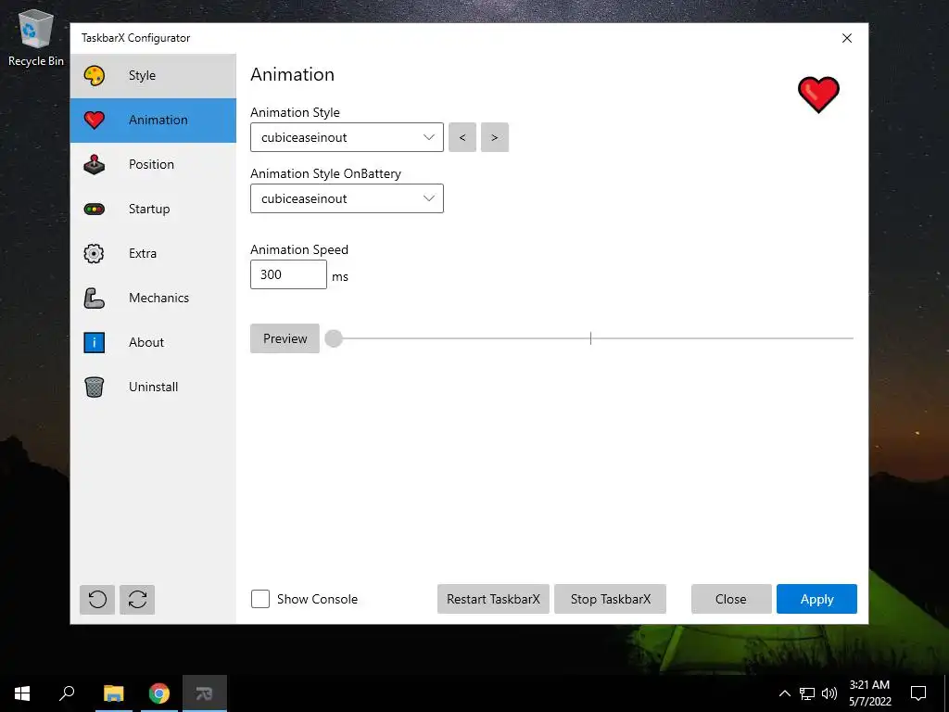Select the TaskbarX icon in the taskbar
Viewport: 949px width, 712px height.
tap(205, 693)
